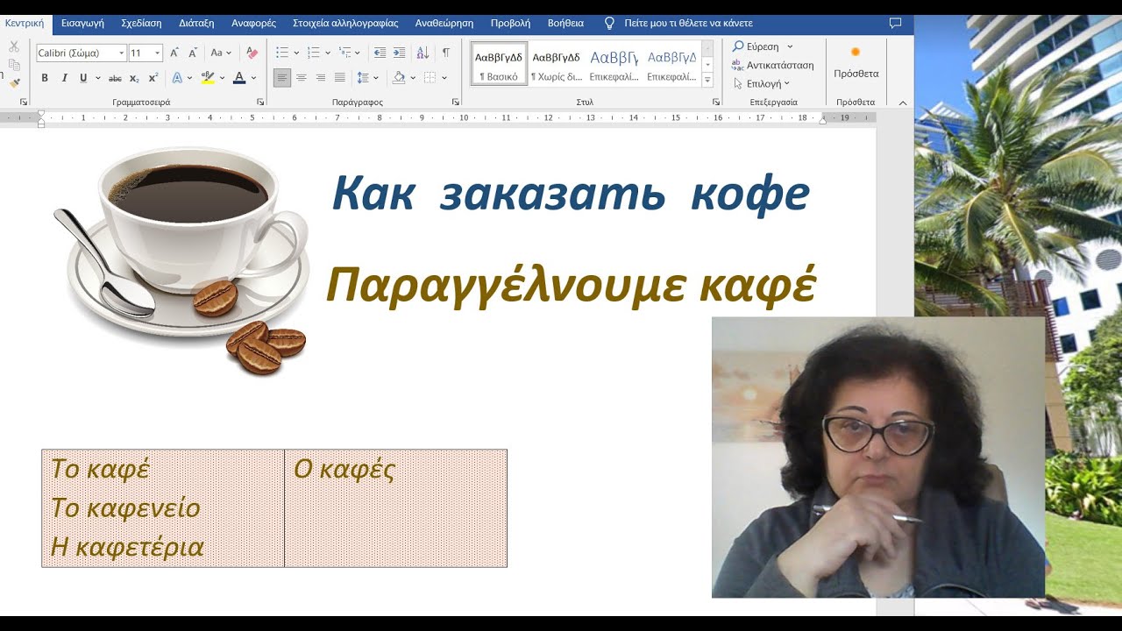Click the Text Effects glowing A icon
This screenshot has width=1122, height=631.
pos(177,78)
